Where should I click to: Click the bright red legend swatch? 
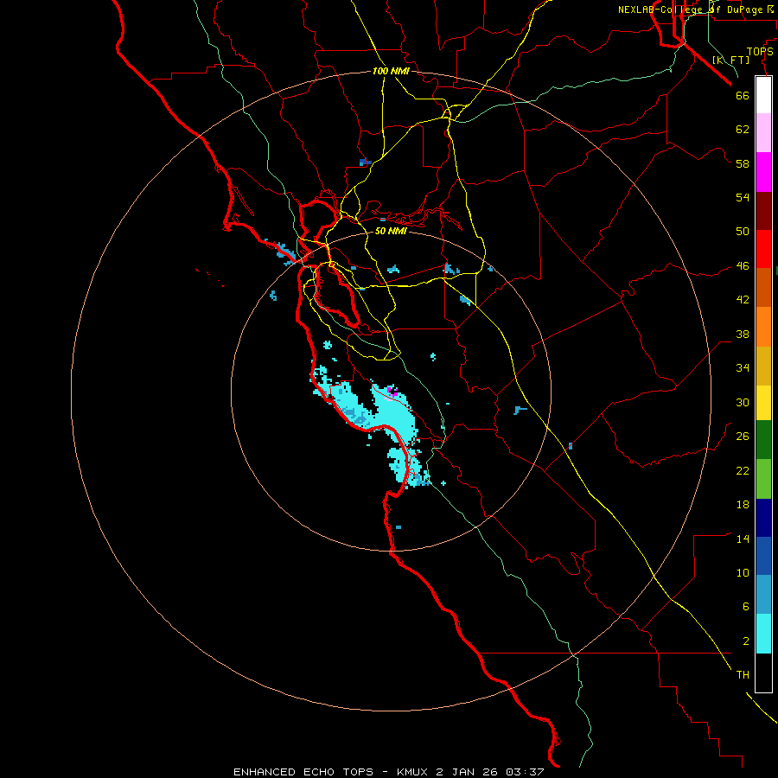point(763,249)
